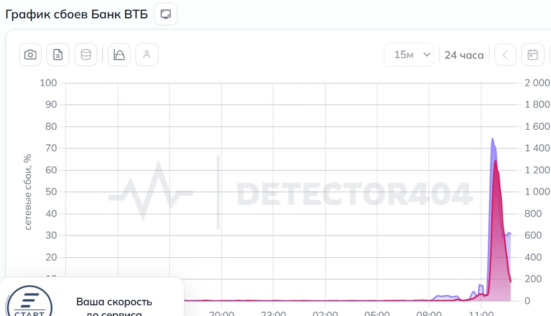
Task: Open the Ваша скорость до сервиса link
Action: pos(114,306)
